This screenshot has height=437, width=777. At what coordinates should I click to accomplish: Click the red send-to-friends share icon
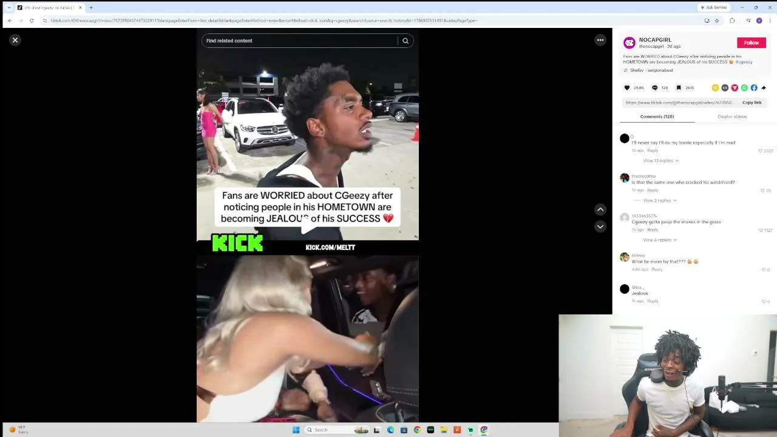pyautogui.click(x=735, y=88)
